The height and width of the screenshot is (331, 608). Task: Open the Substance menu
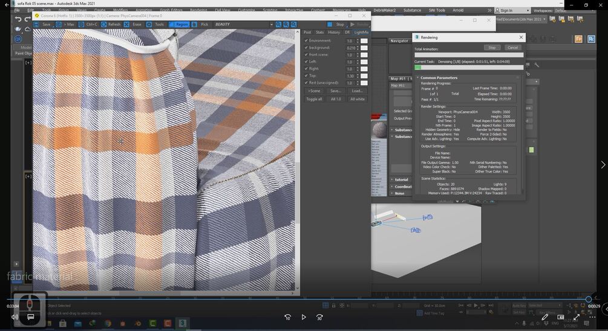click(412, 10)
